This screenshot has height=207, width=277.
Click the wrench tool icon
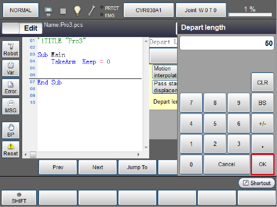point(92,11)
